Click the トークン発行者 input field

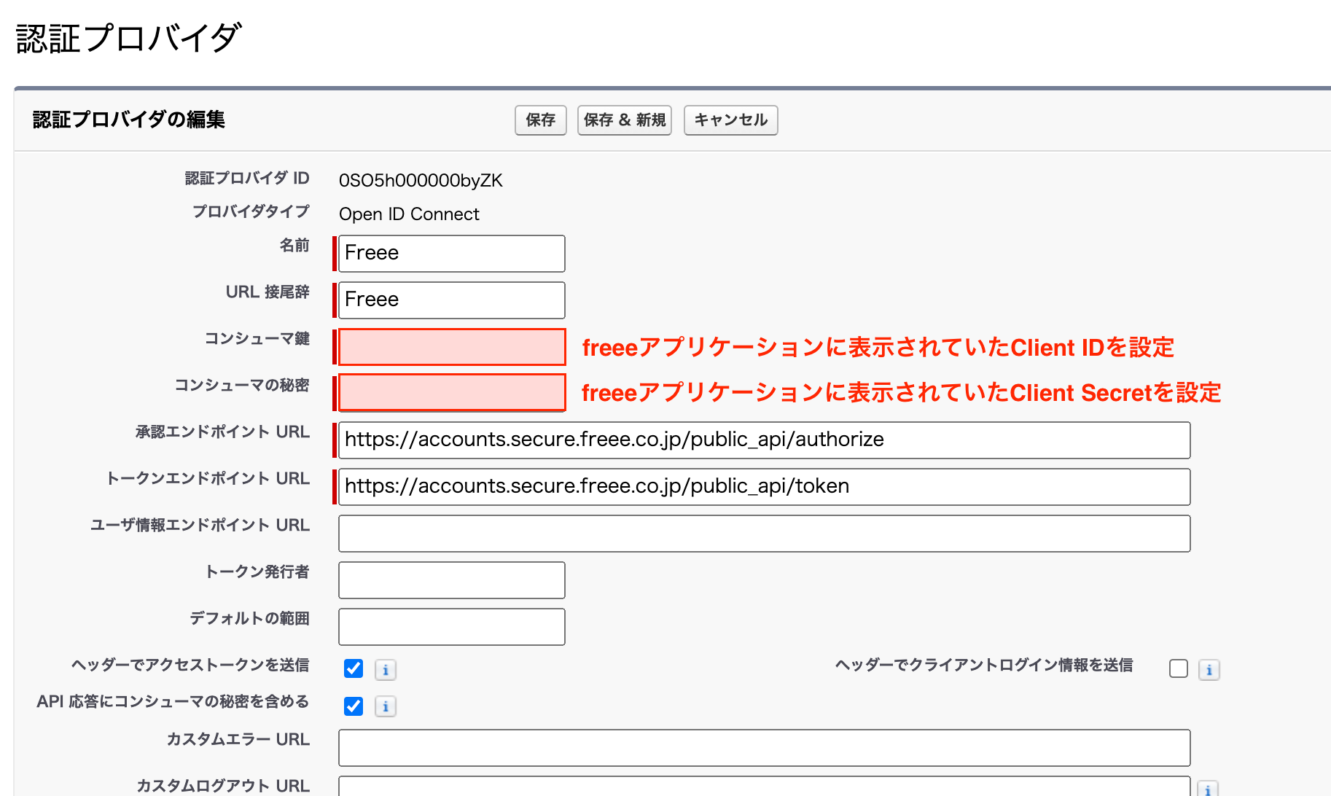point(452,580)
